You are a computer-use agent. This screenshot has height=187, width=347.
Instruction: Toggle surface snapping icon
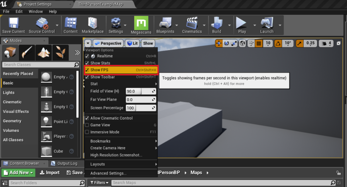pyautogui.click(x=251, y=43)
